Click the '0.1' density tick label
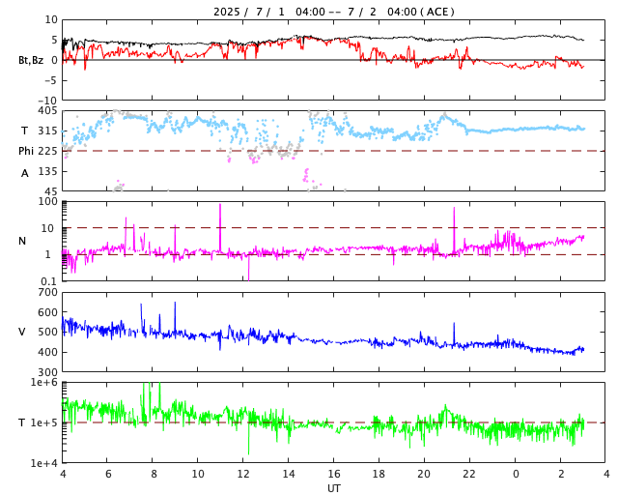Image resolution: width=618 pixels, height=495 pixels. 49,281
